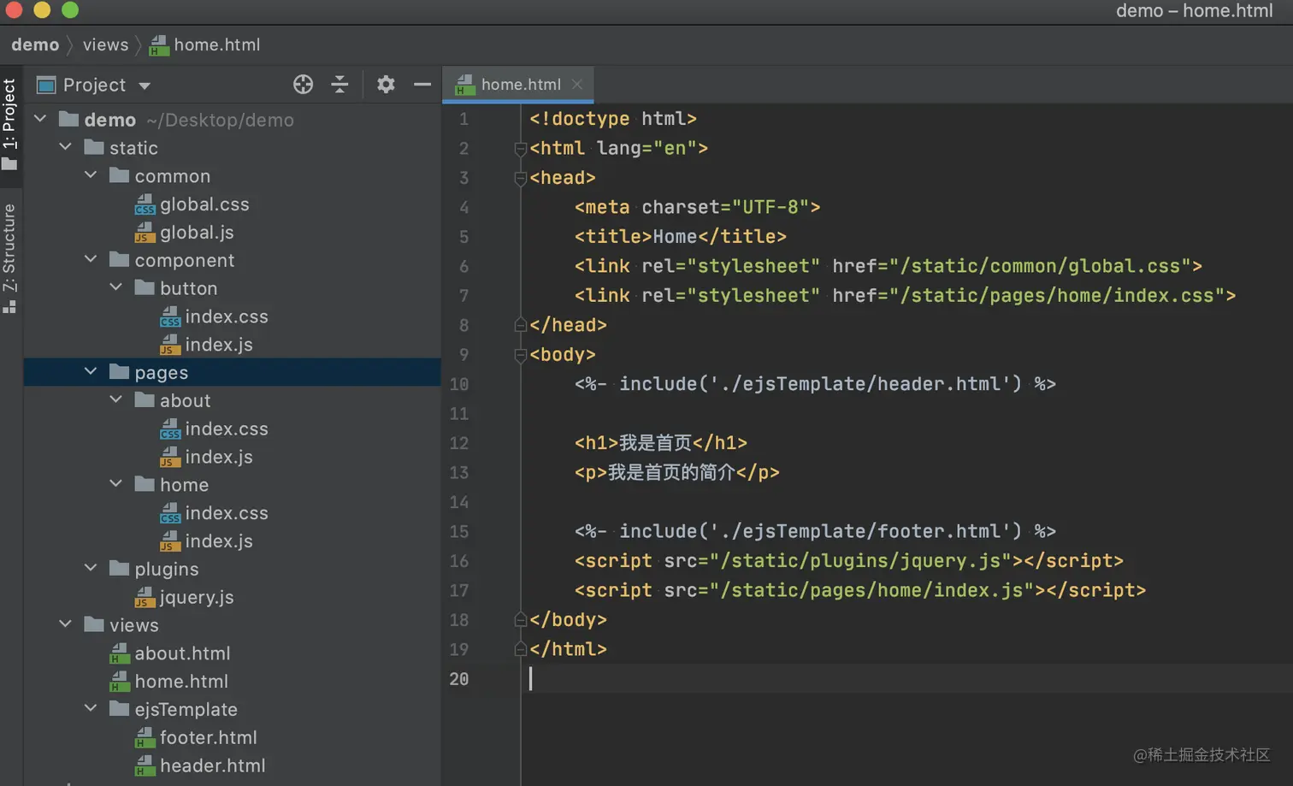Screen dimensions: 1293x786
Task: Collapse the about folder
Action: click(116, 399)
